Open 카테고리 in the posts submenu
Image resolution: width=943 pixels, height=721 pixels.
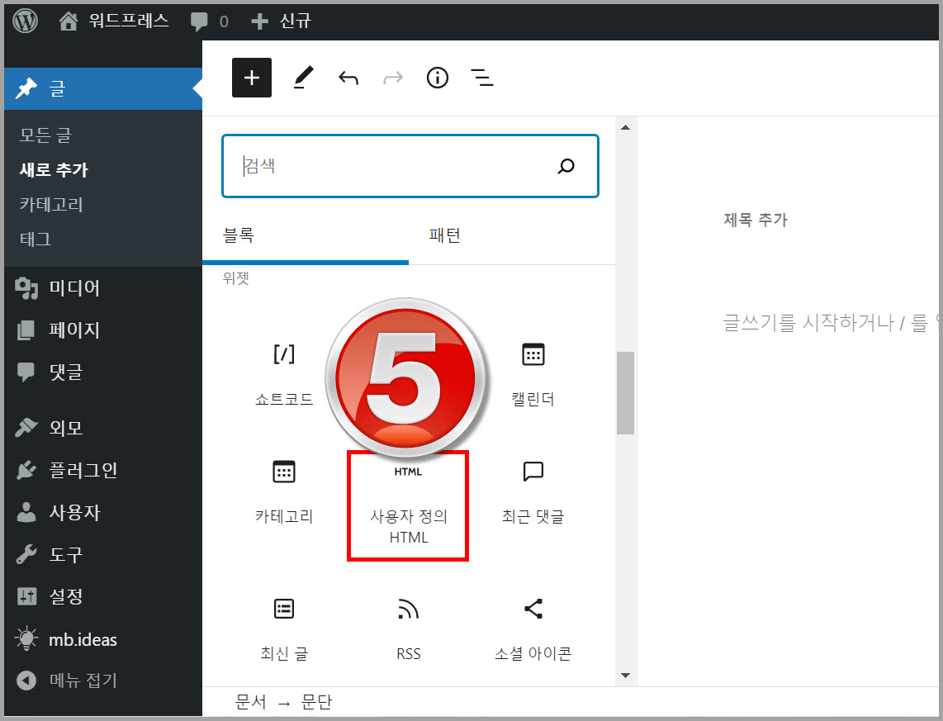[x=51, y=205]
